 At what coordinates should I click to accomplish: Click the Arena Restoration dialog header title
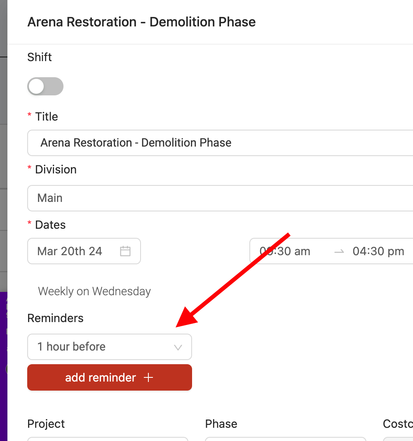pyautogui.click(x=141, y=22)
